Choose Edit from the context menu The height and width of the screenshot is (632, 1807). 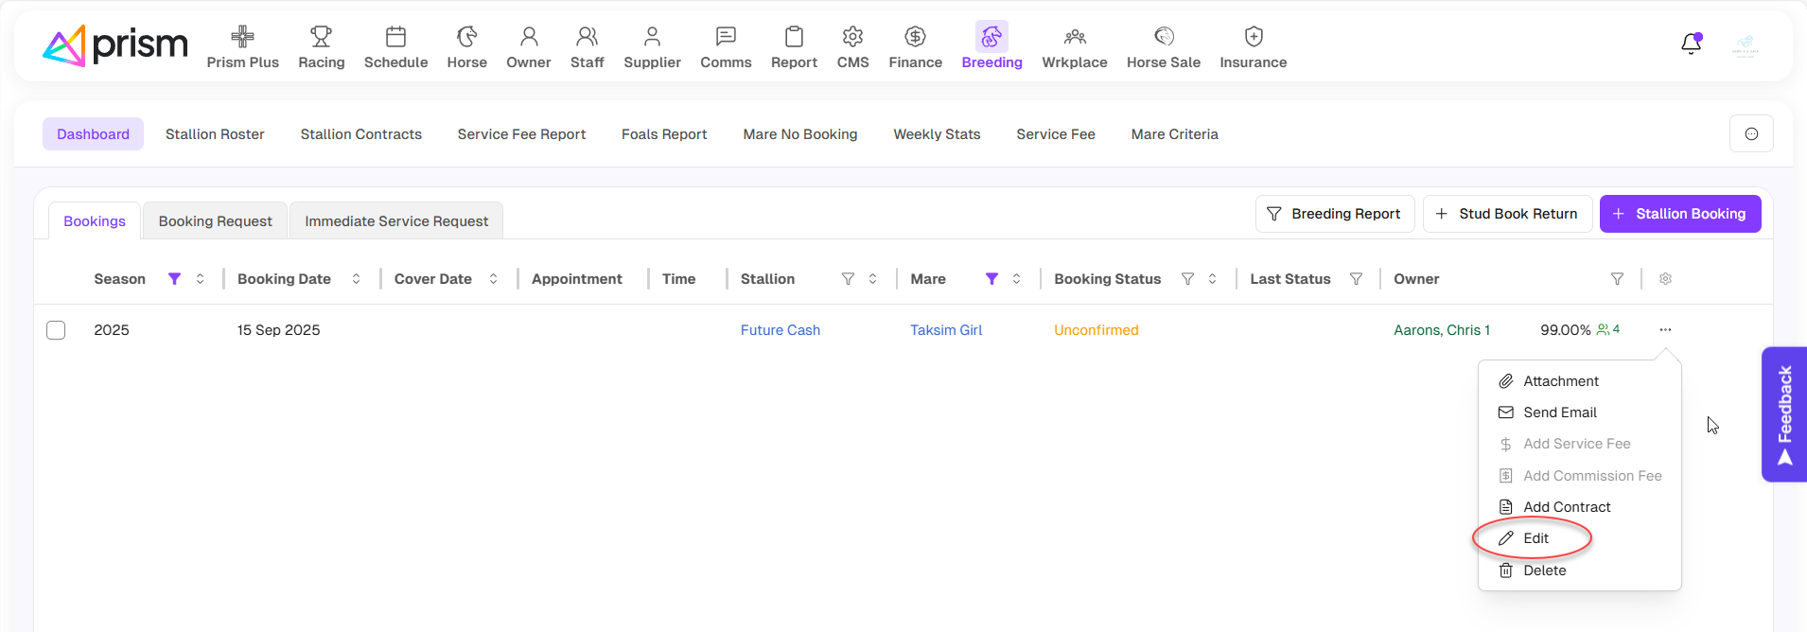1535,538
